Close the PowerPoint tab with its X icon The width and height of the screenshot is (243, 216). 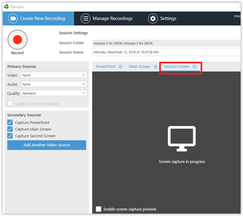tap(121, 67)
